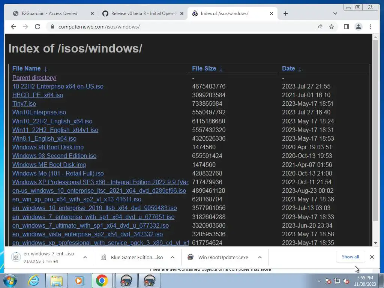Image resolution: width=384 pixels, height=288 pixels.
Task: Click Win10Enterprise.iso link
Action: [x=39, y=112]
